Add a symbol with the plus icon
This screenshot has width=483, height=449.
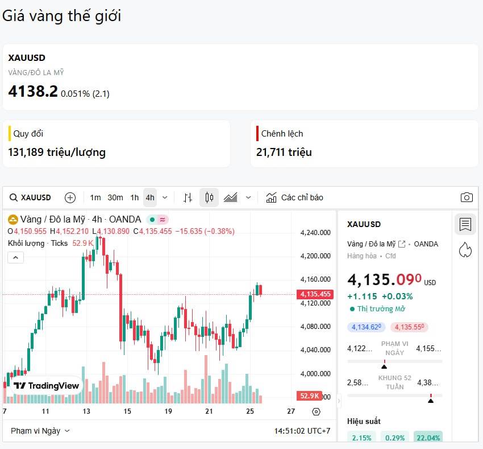click(x=70, y=197)
